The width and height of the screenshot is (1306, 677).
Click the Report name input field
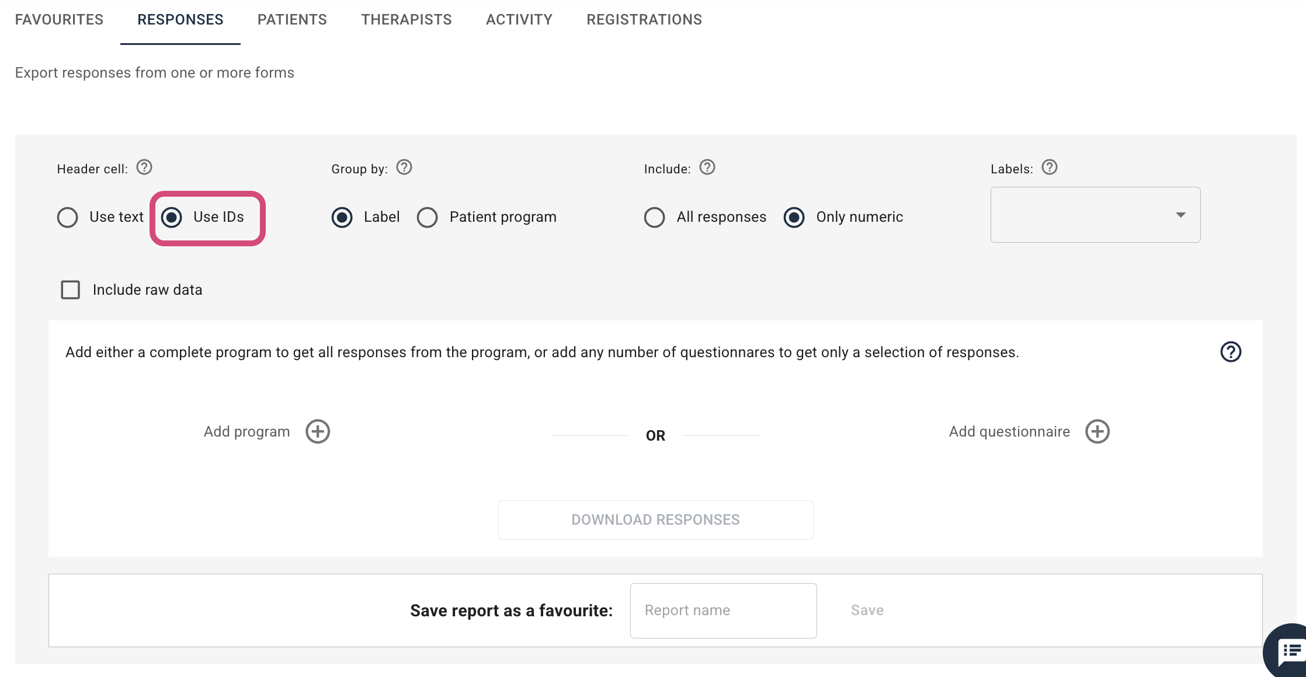723,610
